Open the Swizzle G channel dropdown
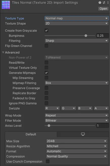The width and height of the screenshot is (110, 166). tap(69, 108)
